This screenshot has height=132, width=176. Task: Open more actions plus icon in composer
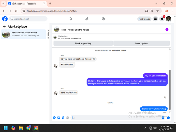(54, 118)
